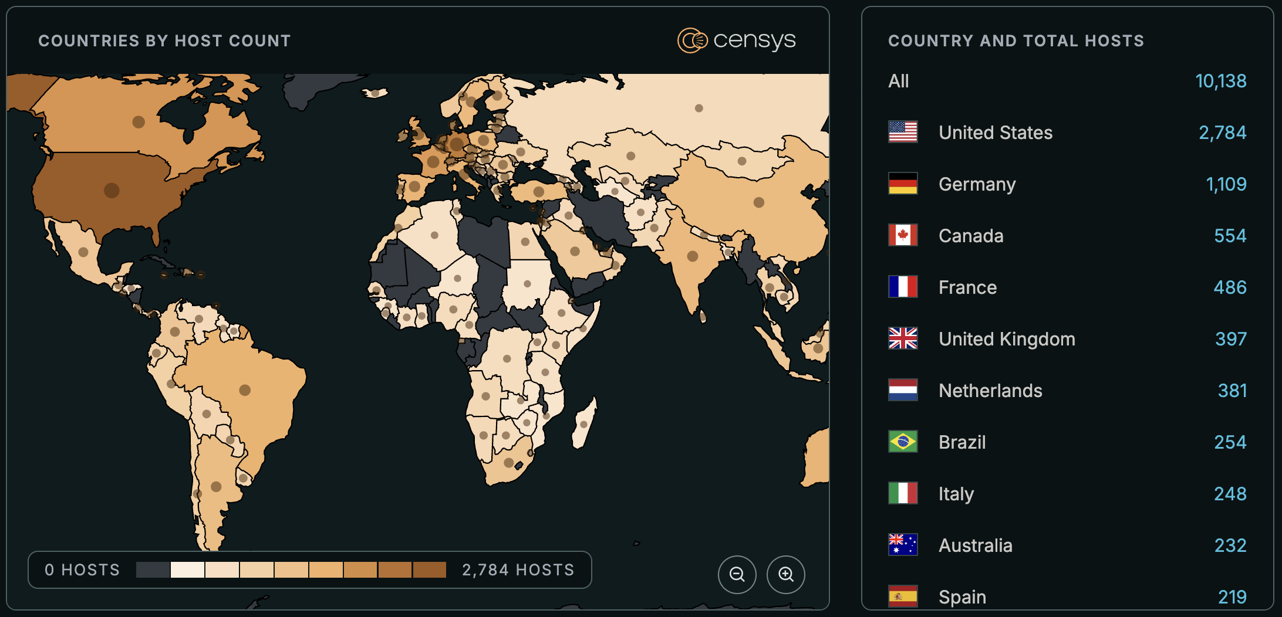This screenshot has width=1282, height=617.
Task: Click the United Kingdom flag icon
Action: pyautogui.click(x=902, y=338)
